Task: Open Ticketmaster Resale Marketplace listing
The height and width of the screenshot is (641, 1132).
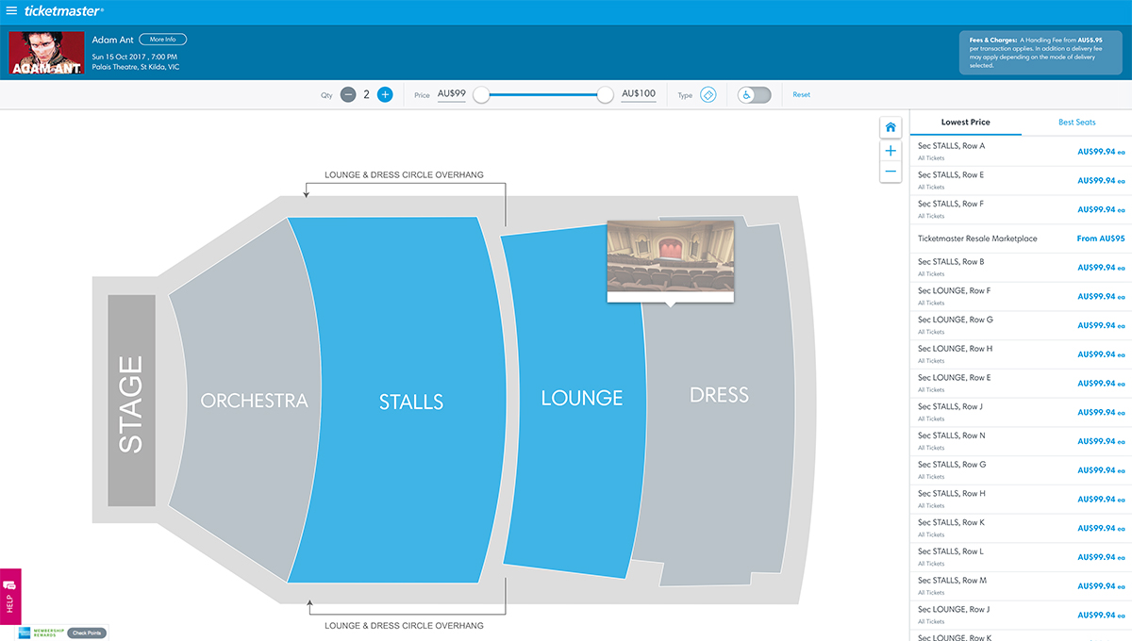Action: pyautogui.click(x=1021, y=238)
